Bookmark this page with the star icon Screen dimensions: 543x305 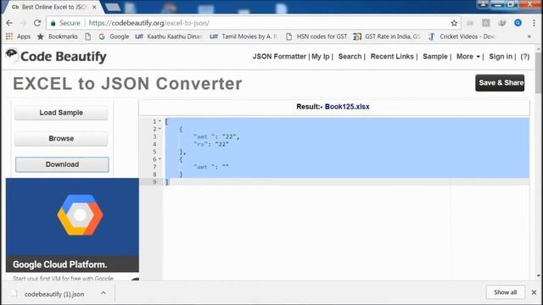pos(454,23)
